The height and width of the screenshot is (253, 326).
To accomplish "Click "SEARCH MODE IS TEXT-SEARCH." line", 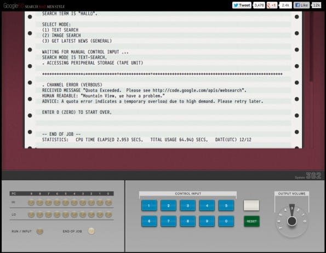I will point(75,58).
